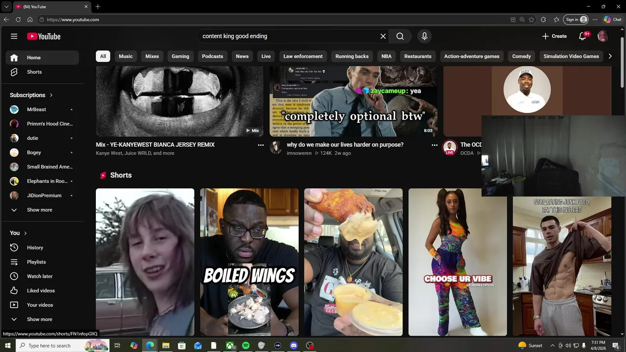This screenshot has width=626, height=352.
Task: Start voice search with the microphone
Action: pyautogui.click(x=425, y=36)
